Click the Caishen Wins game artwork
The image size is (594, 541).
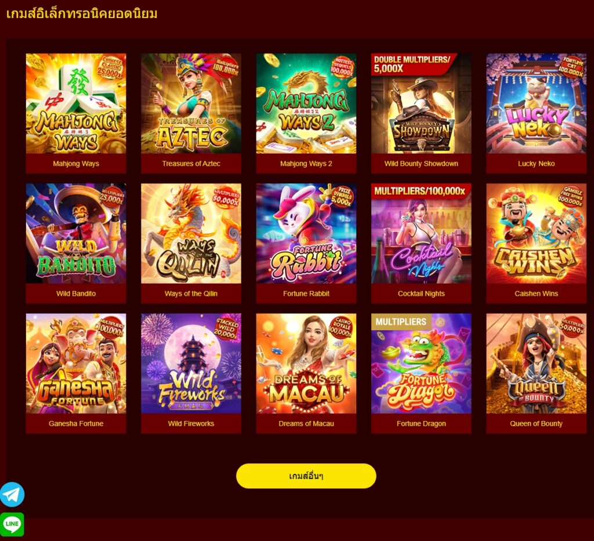537,233
